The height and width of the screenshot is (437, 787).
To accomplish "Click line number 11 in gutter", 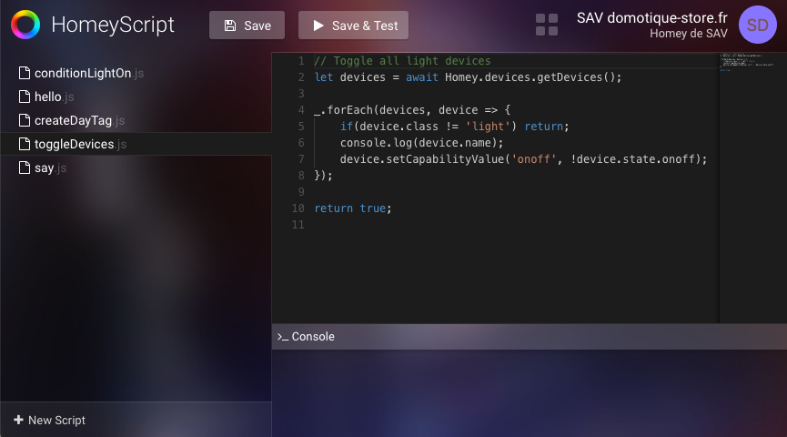I will coord(298,225).
